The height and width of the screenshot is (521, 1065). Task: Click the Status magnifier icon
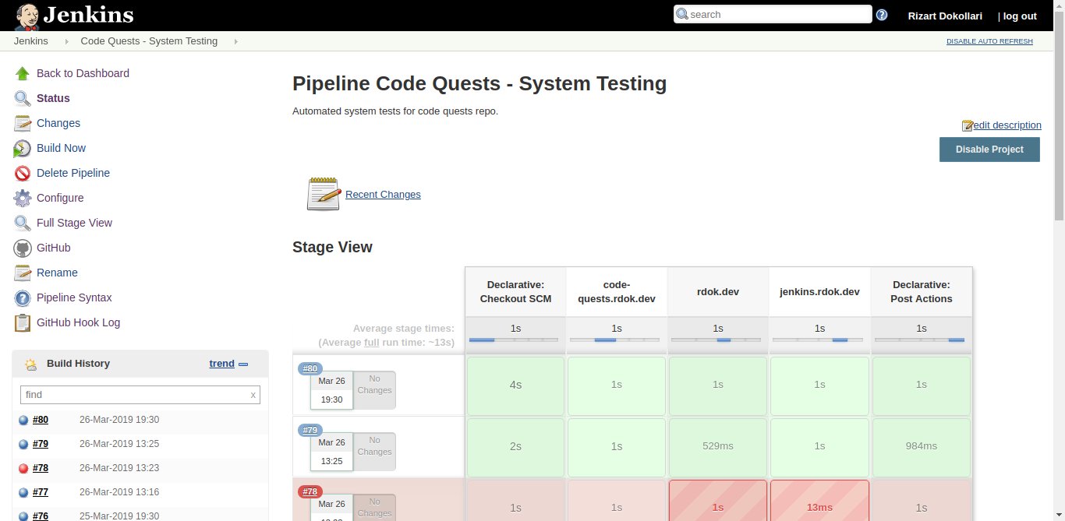(23, 98)
